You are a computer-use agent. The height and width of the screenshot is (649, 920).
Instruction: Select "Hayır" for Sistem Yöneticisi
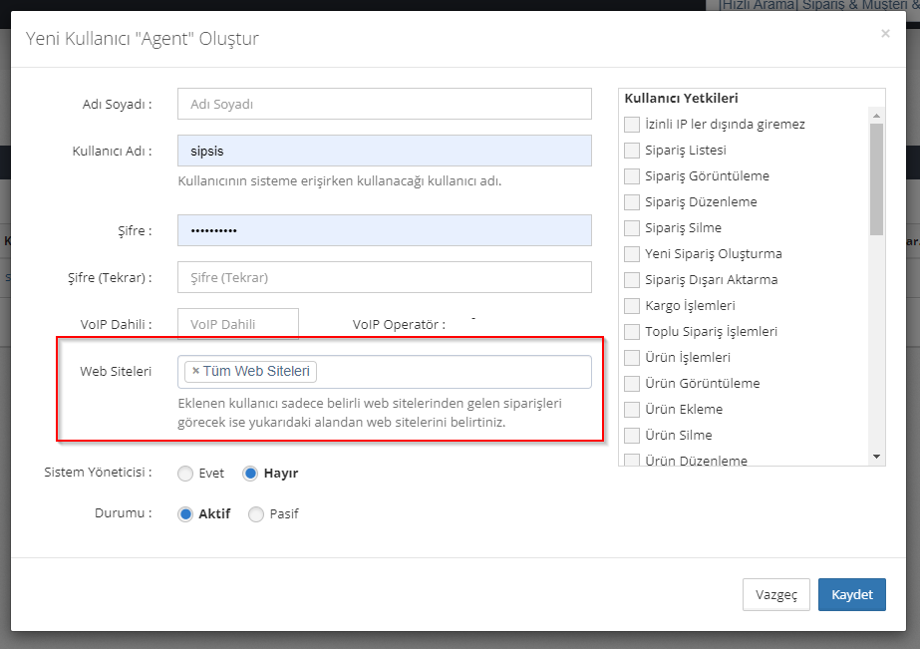coord(251,474)
